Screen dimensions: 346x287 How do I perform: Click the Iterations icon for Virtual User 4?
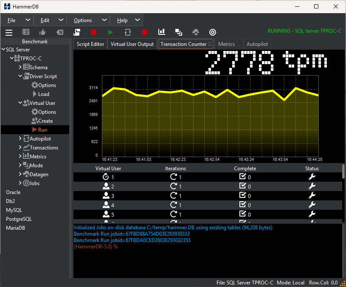coord(174,205)
